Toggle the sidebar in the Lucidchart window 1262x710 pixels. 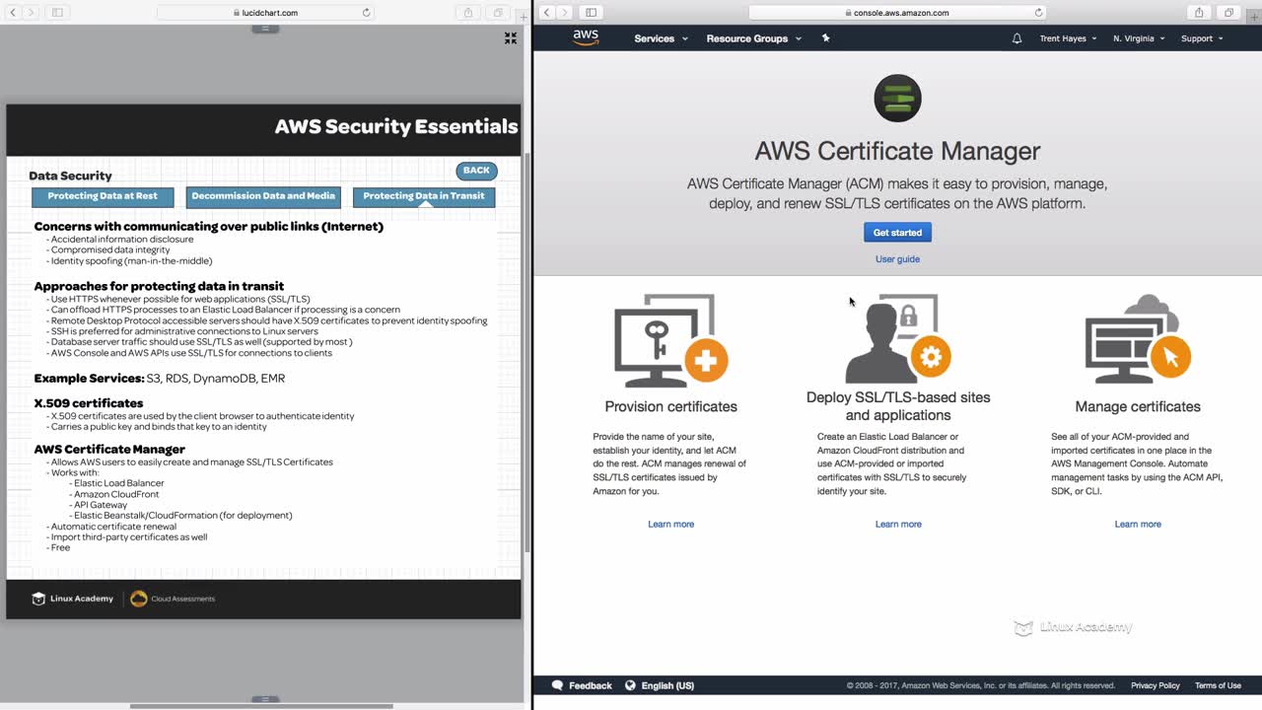point(57,13)
